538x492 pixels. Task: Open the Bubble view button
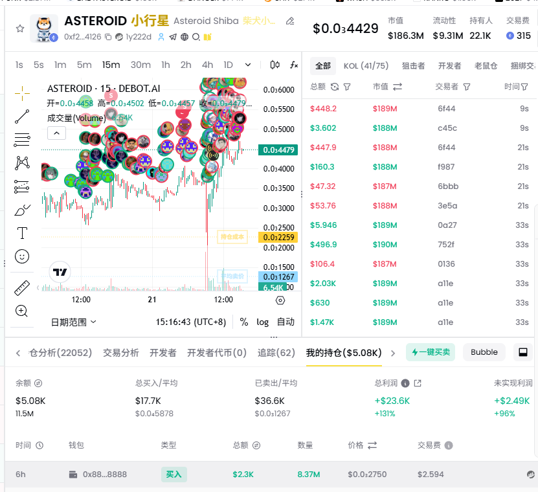(484, 352)
